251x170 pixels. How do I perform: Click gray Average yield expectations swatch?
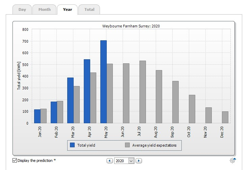[127, 145]
